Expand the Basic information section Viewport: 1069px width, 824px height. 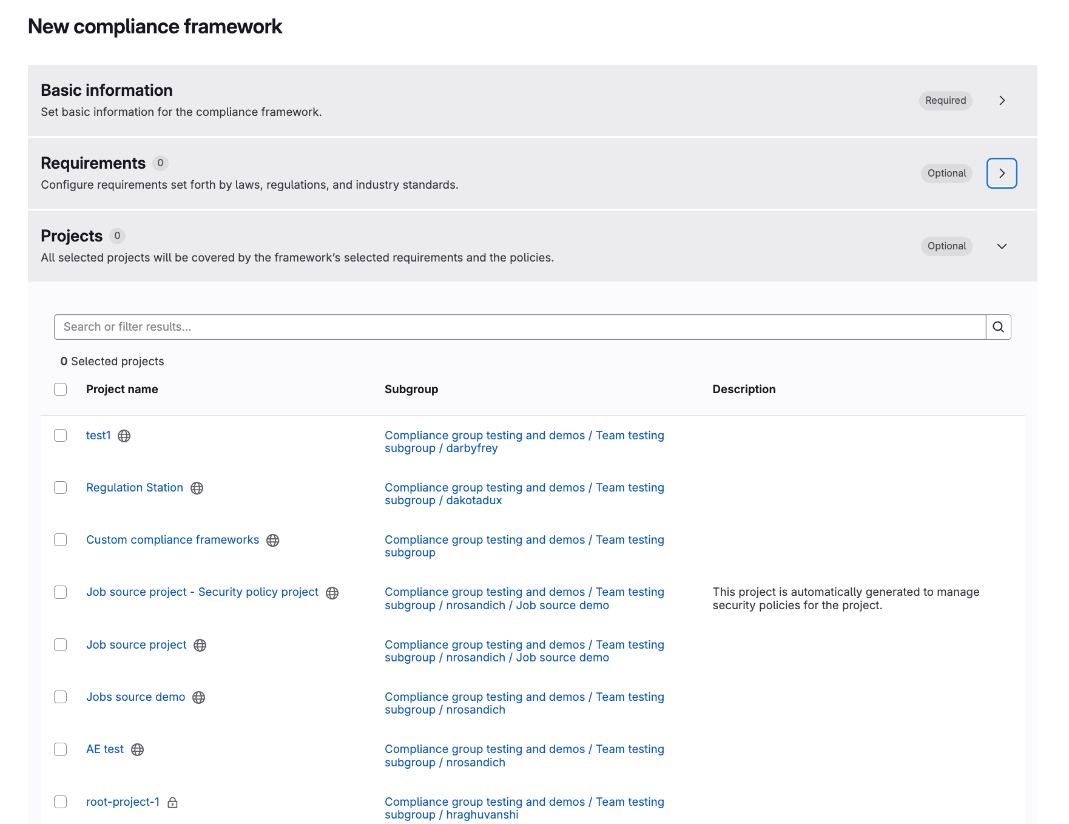click(1002, 101)
